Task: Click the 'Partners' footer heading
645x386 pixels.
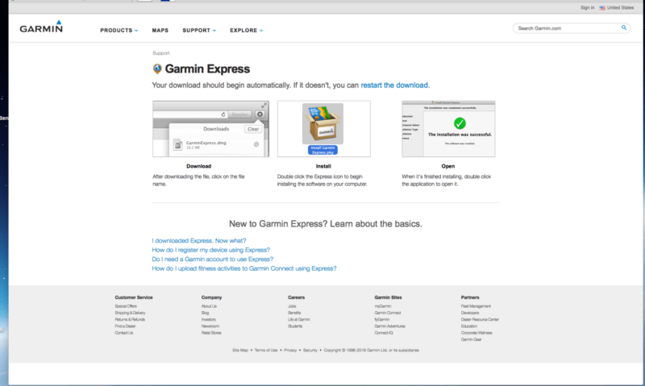Action: 470,297
